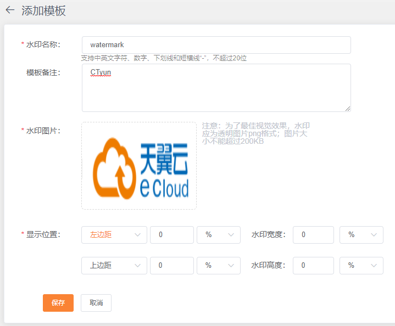Open the % unit dropdown for 上边距
The image size is (395, 326).
coord(219,265)
